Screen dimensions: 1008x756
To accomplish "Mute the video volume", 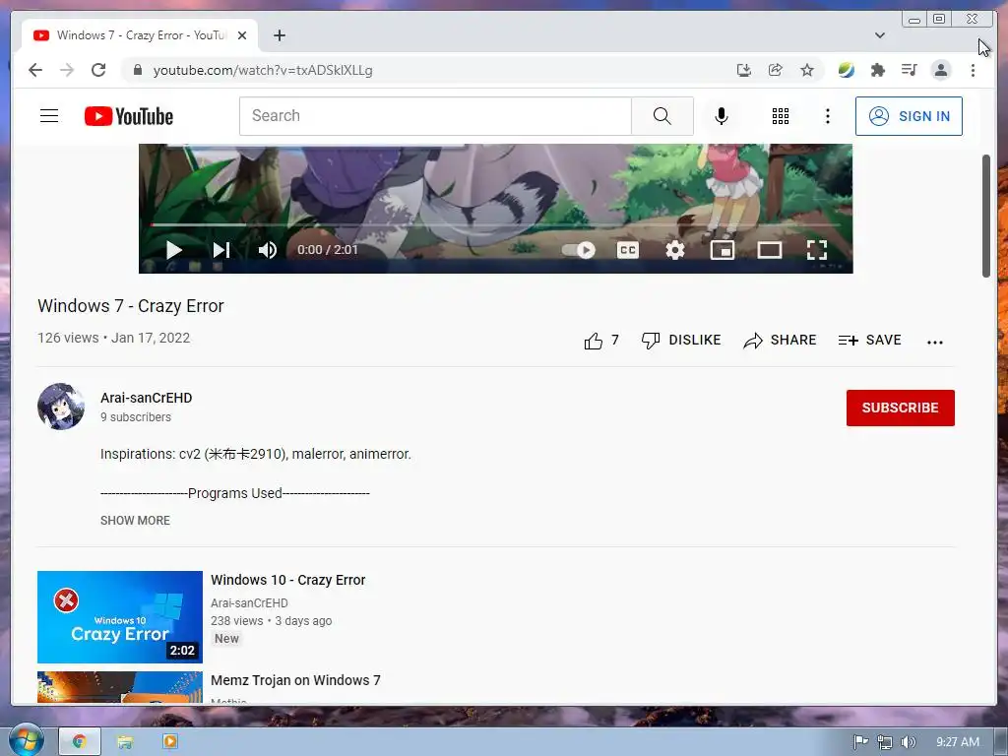I will (268, 250).
